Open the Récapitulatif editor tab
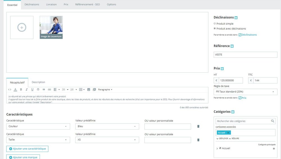Viewport: 281px width, 159px height. (17, 82)
